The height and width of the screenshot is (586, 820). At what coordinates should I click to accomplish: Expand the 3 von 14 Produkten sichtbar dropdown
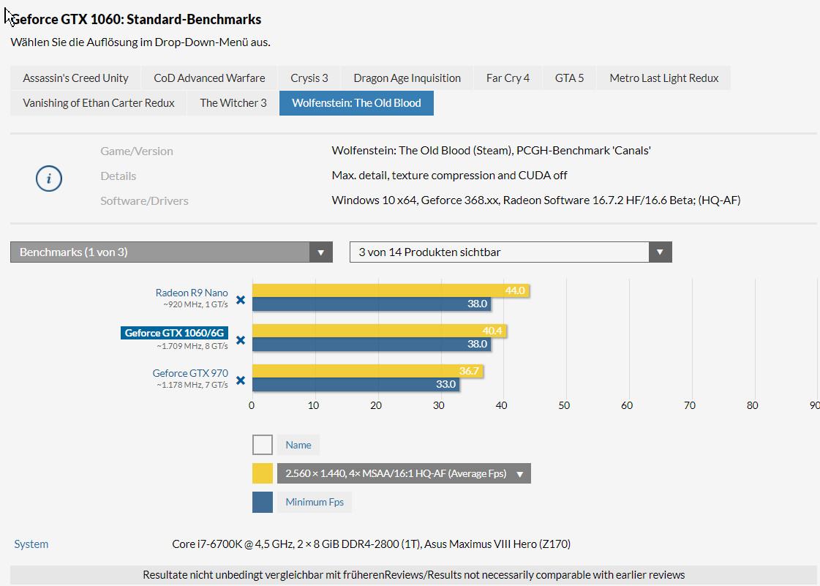[511, 252]
